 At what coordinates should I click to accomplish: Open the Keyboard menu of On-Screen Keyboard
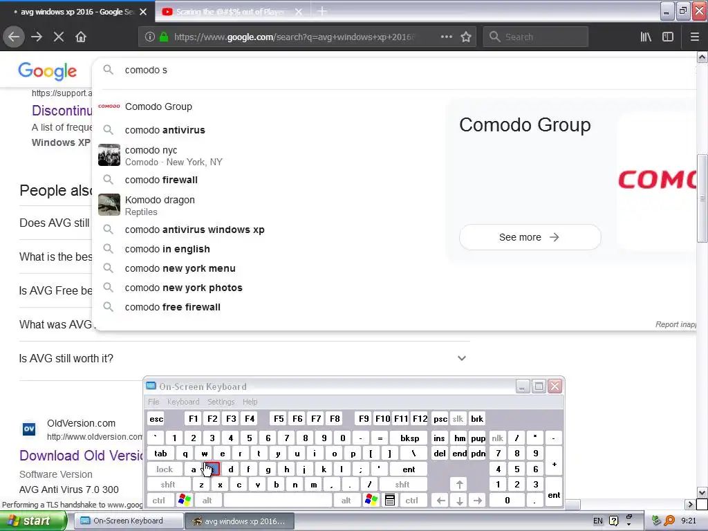(183, 402)
